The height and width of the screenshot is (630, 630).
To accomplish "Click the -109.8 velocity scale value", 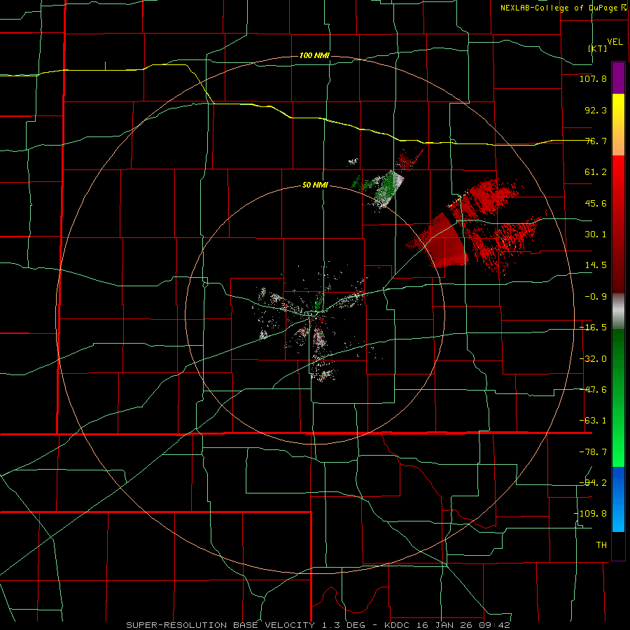I will pos(591,514).
